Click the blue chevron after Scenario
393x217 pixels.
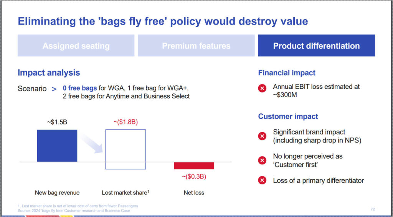[54, 89]
